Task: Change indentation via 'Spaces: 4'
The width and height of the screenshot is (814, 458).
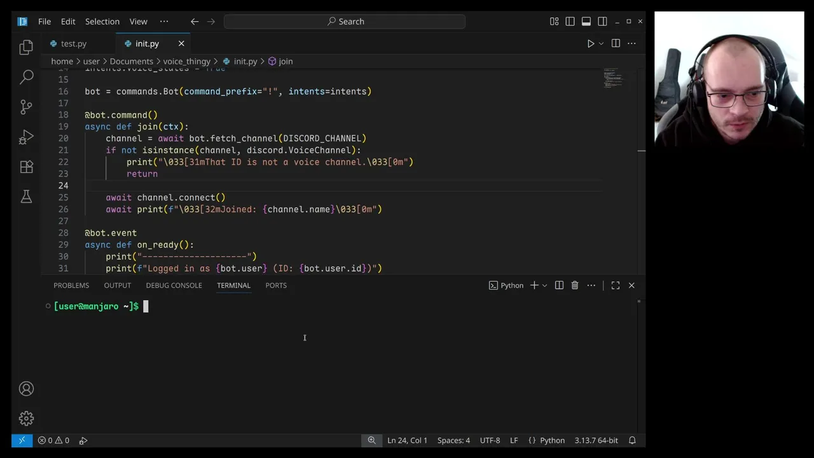Action: [453, 440]
